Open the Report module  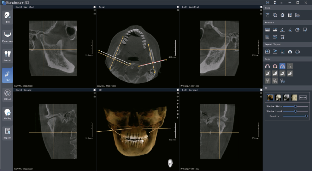(7, 133)
